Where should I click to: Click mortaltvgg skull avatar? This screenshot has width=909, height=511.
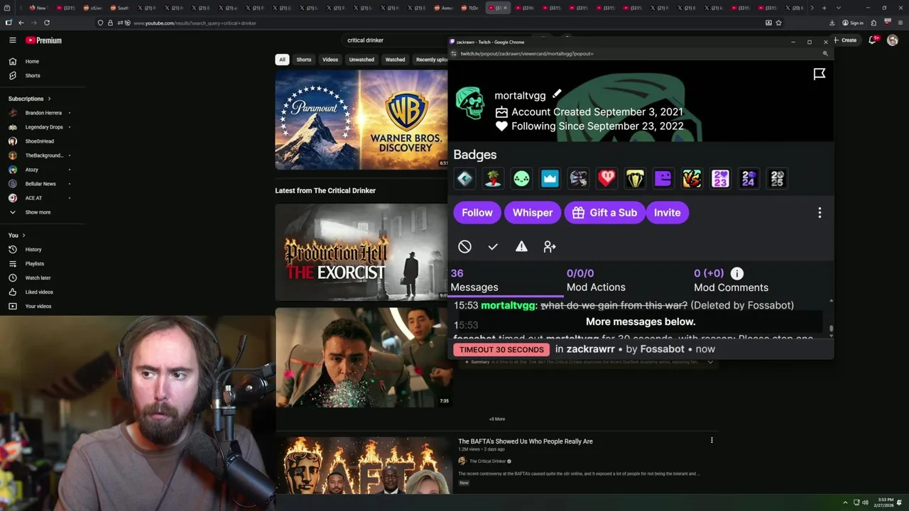tap(469, 104)
